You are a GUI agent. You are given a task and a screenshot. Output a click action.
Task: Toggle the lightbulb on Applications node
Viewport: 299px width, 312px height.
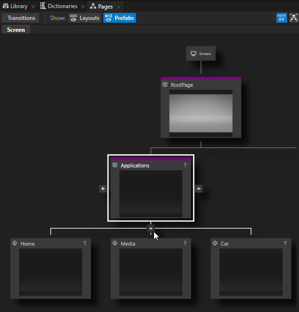point(185,165)
